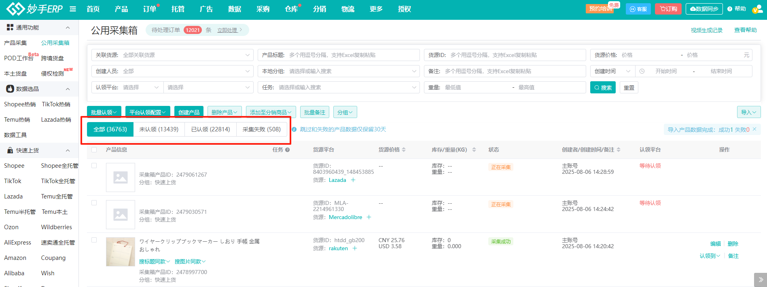This screenshot has width=767, height=287.
Task: Switch to the 未认领 (13439) tab
Action: pyautogui.click(x=159, y=129)
